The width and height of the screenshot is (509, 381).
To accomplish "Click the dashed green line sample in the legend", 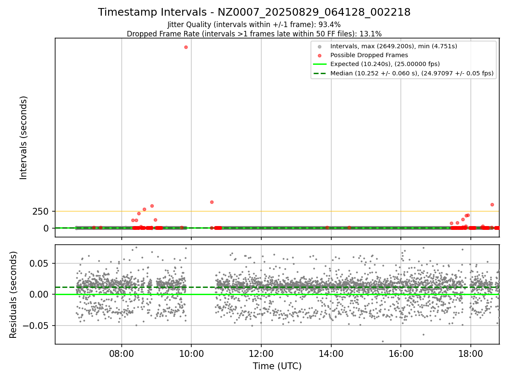I will click(319, 74).
